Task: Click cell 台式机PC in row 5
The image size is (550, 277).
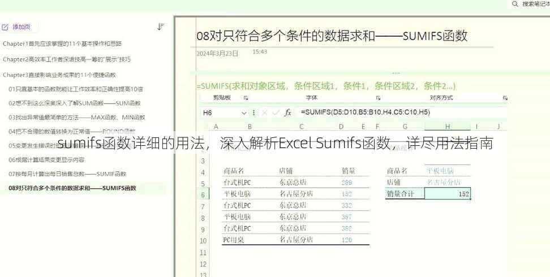Action: point(237,183)
